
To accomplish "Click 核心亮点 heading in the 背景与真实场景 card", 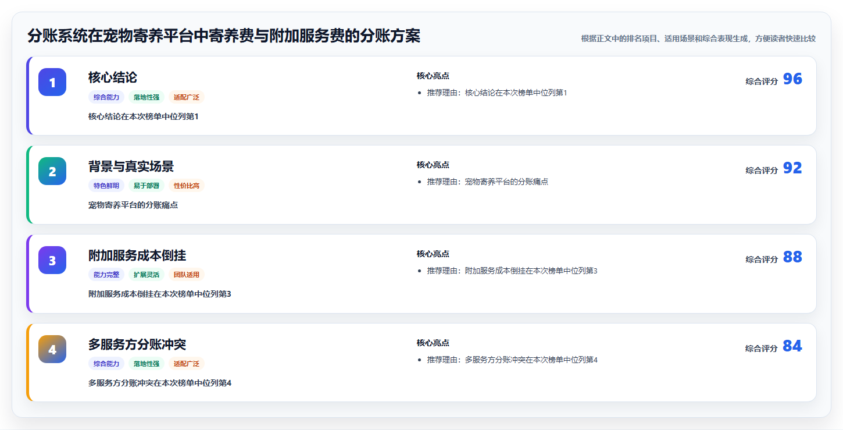I will coord(433,165).
